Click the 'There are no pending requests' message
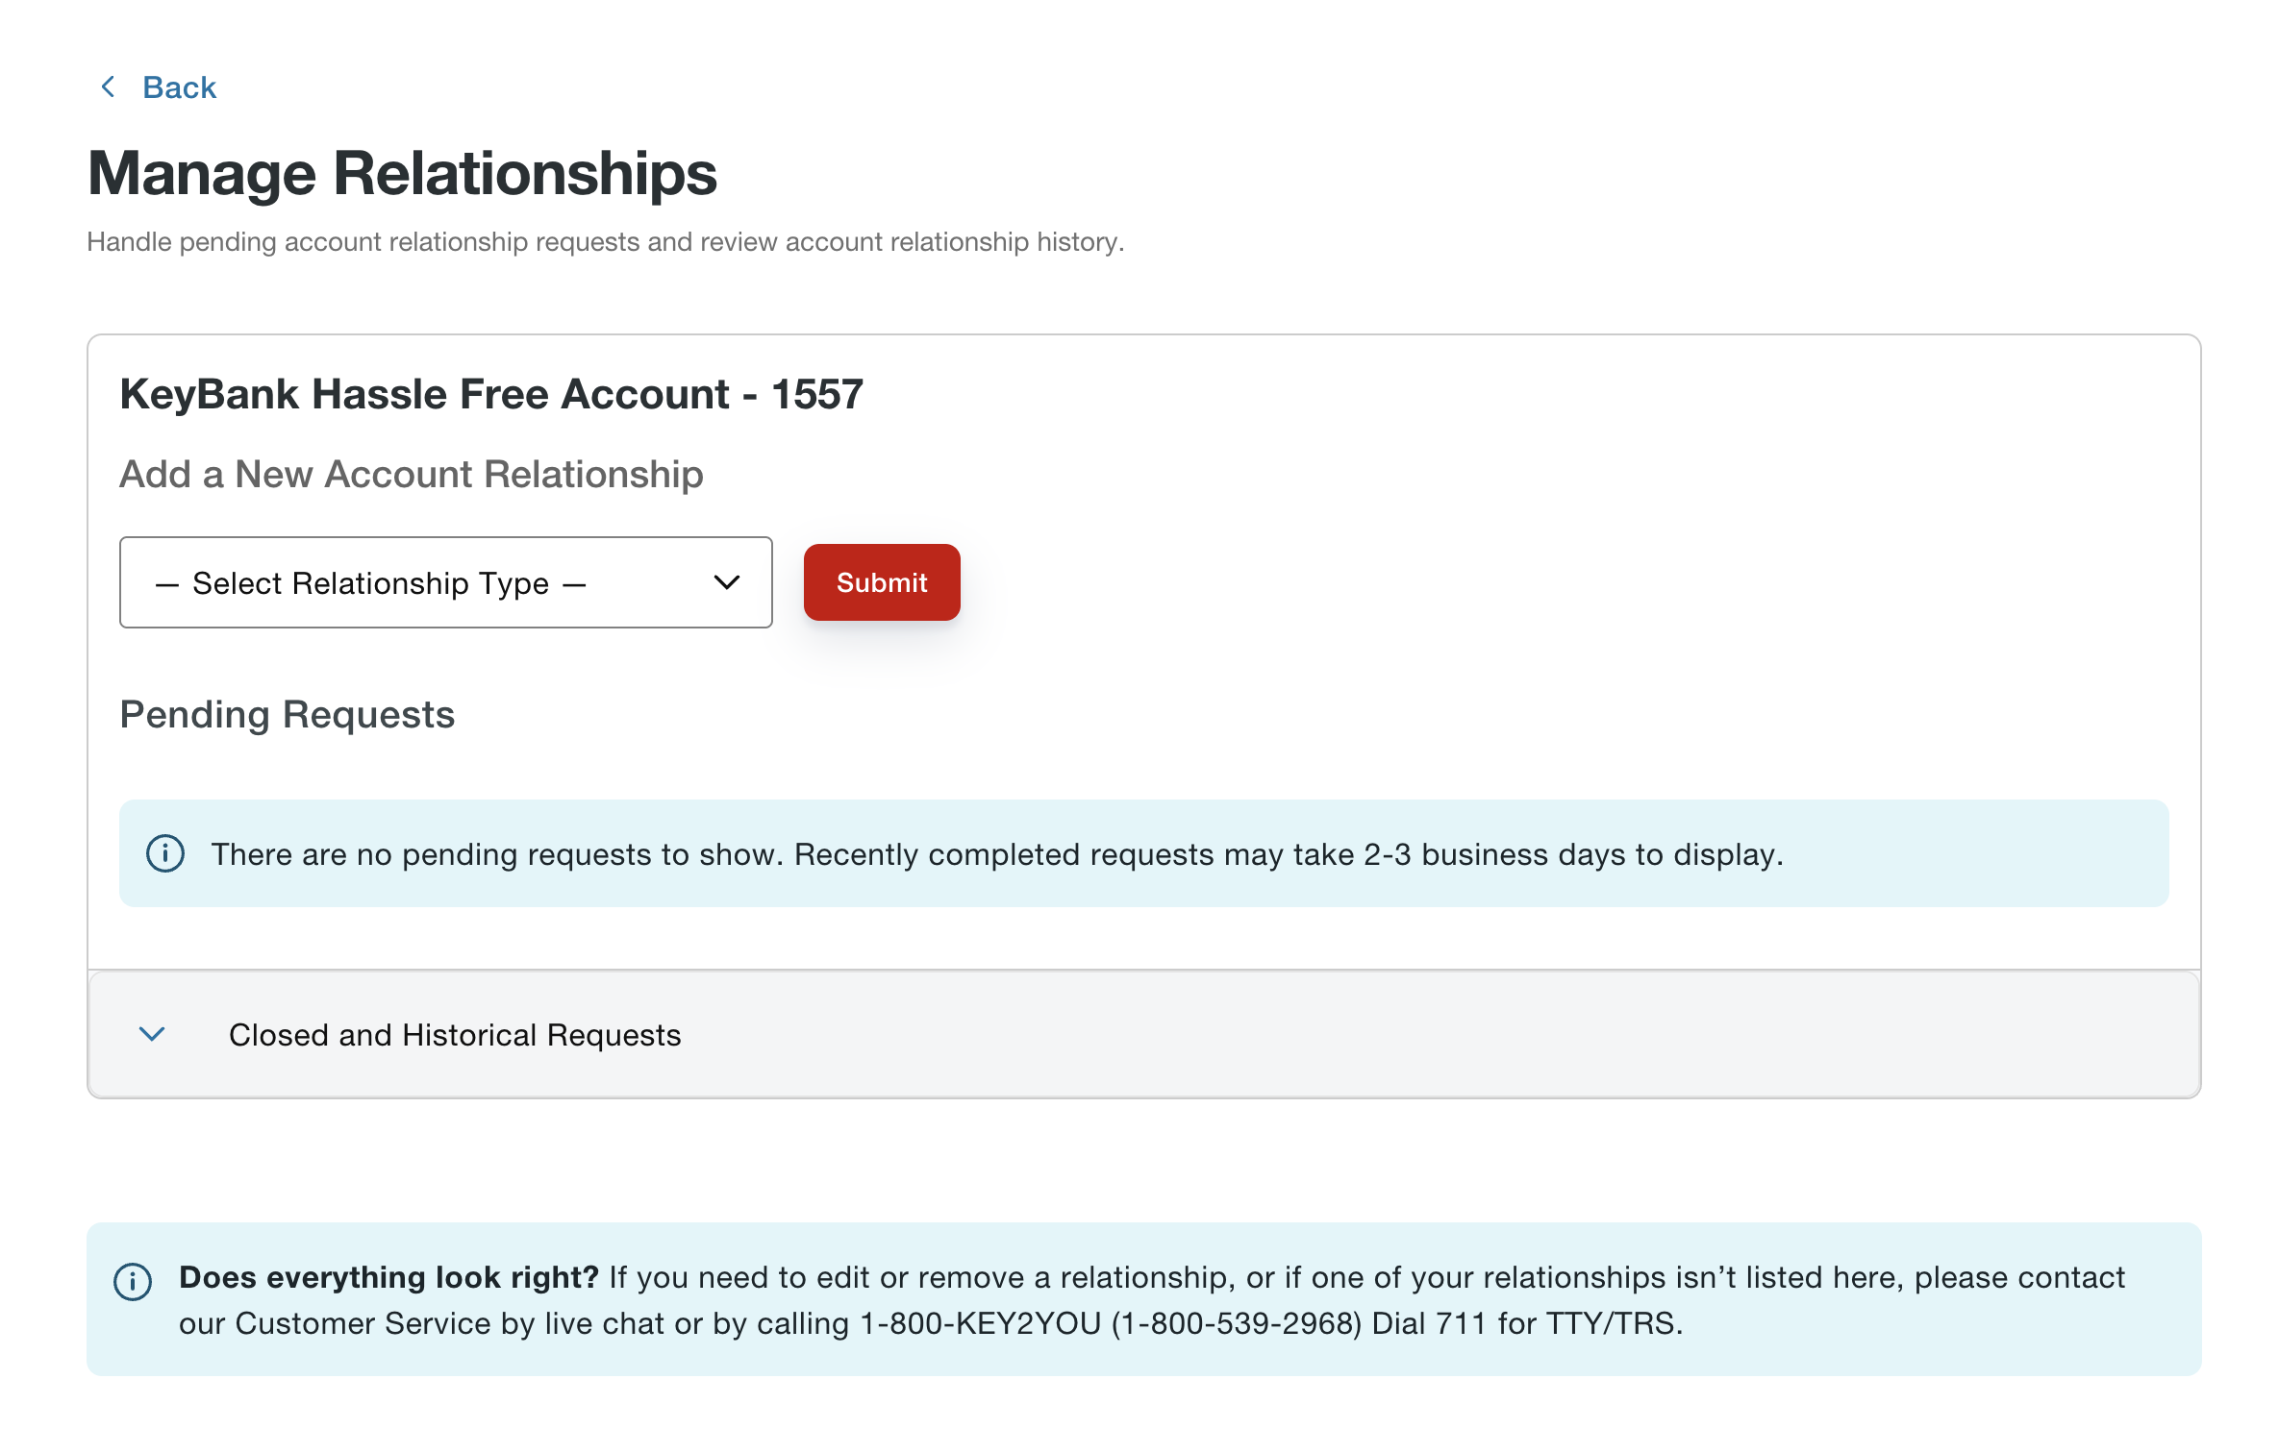This screenshot has height=1453, width=2279. [997, 854]
